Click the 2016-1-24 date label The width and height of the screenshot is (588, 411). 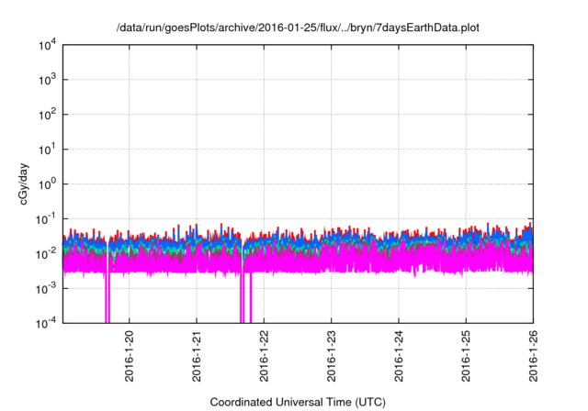pos(399,356)
